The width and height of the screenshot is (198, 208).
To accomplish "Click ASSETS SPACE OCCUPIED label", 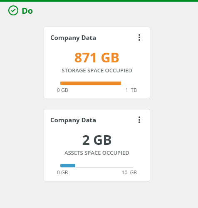I will click(97, 153).
